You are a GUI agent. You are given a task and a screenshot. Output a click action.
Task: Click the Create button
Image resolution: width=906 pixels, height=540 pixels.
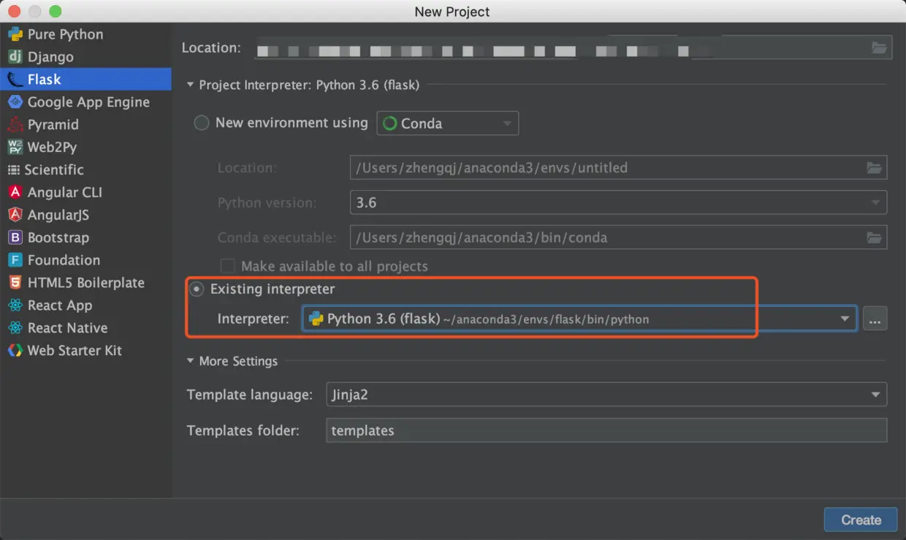pos(861,520)
